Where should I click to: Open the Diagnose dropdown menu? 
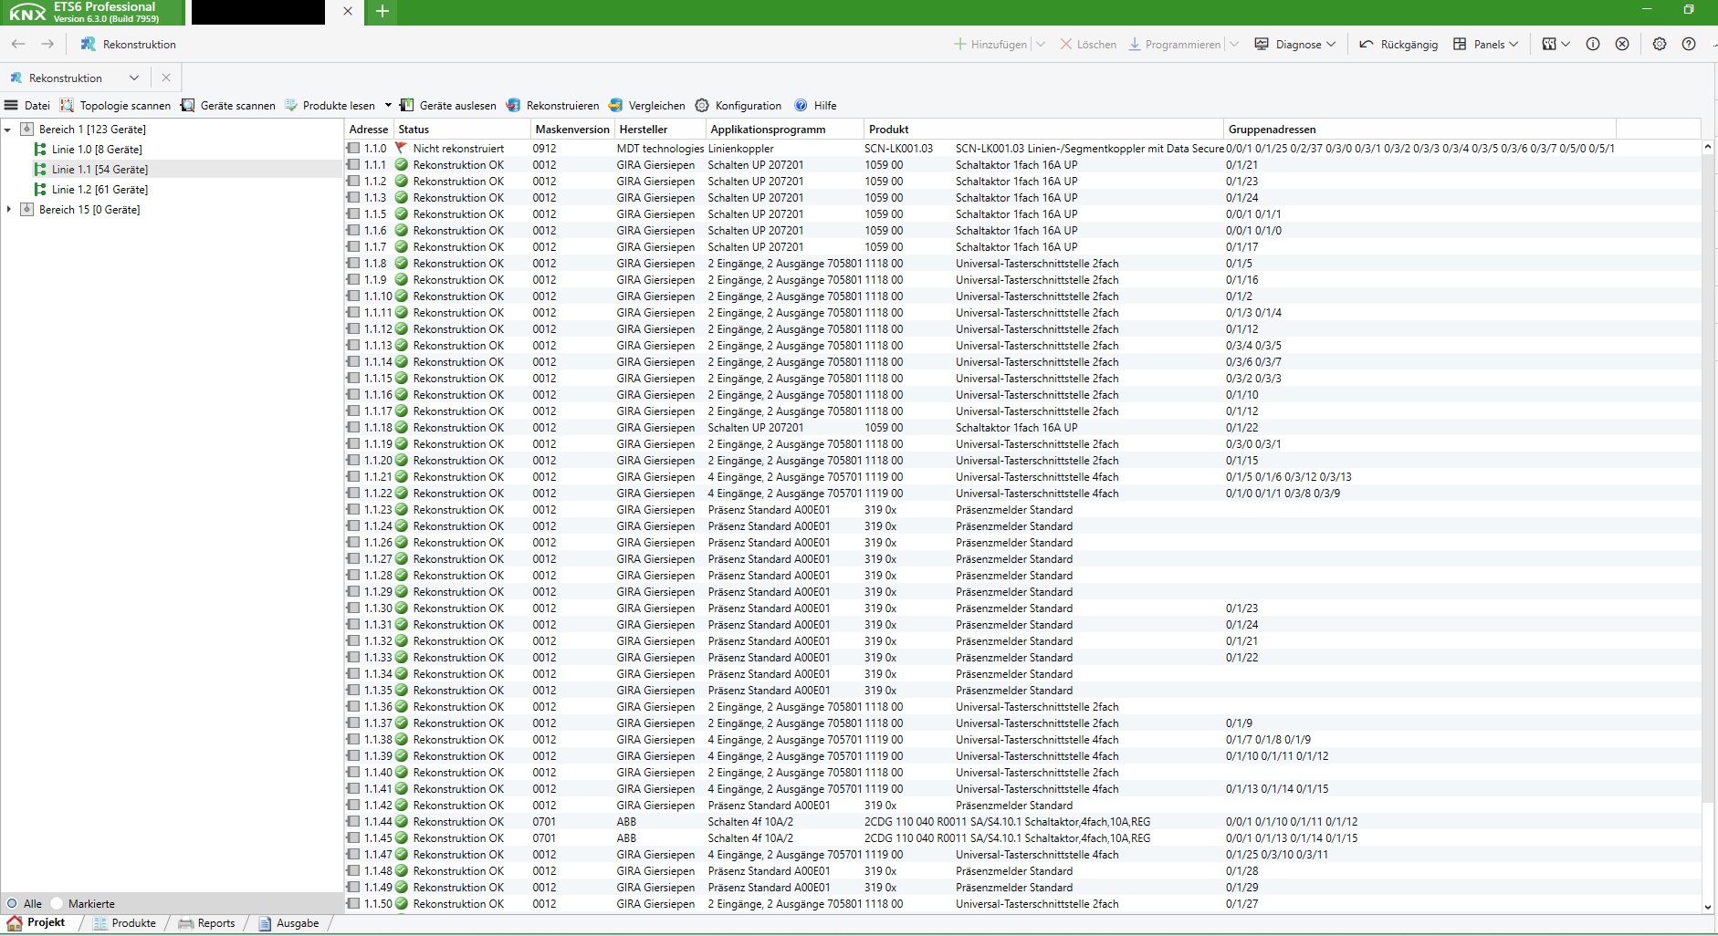tap(1295, 44)
